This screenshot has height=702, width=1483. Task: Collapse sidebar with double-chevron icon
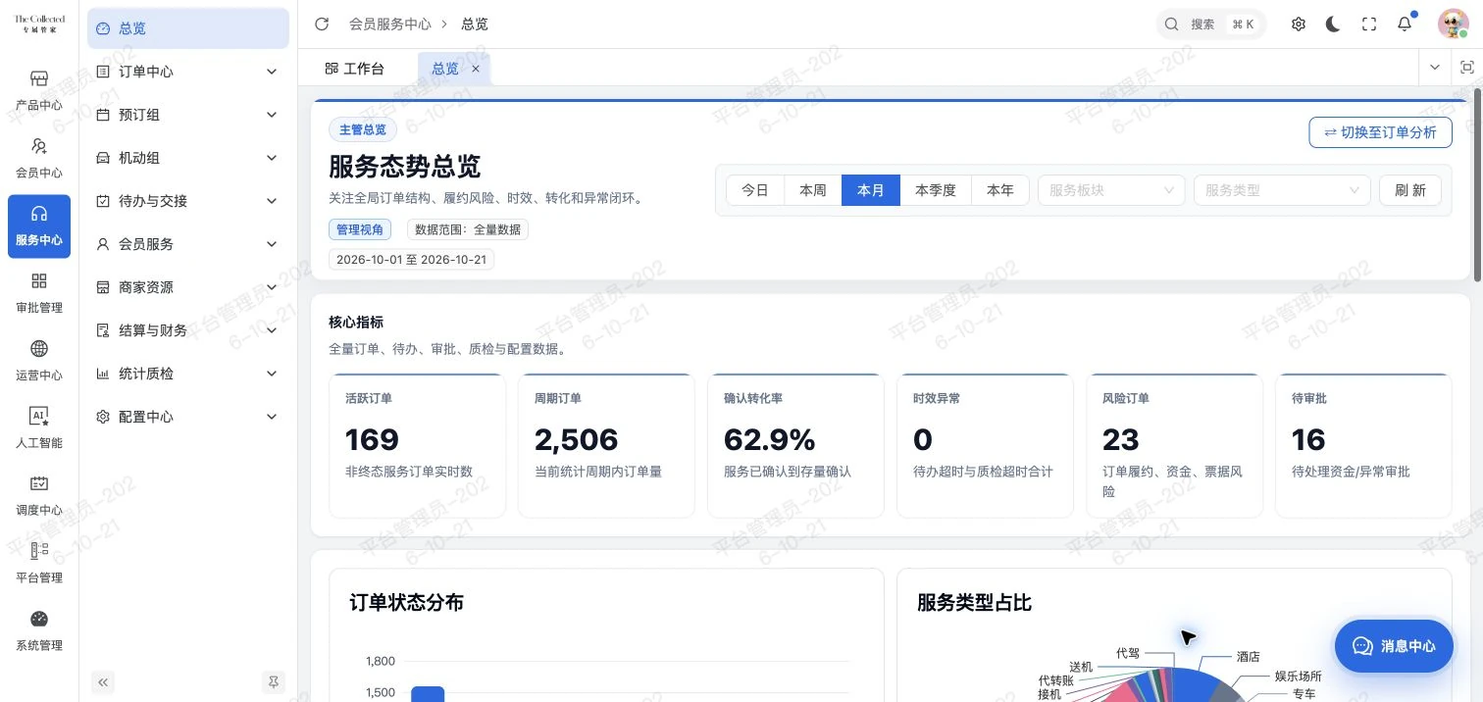[103, 681]
